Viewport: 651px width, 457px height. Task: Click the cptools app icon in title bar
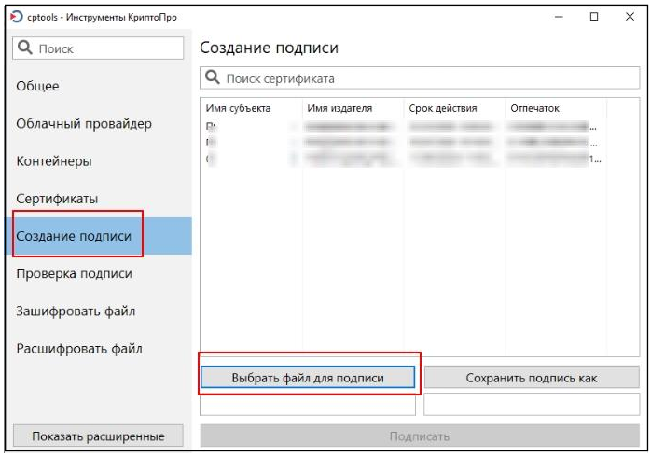point(14,17)
